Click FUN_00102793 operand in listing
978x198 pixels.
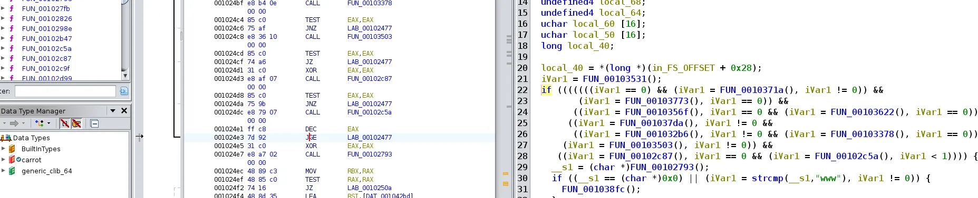coord(370,154)
